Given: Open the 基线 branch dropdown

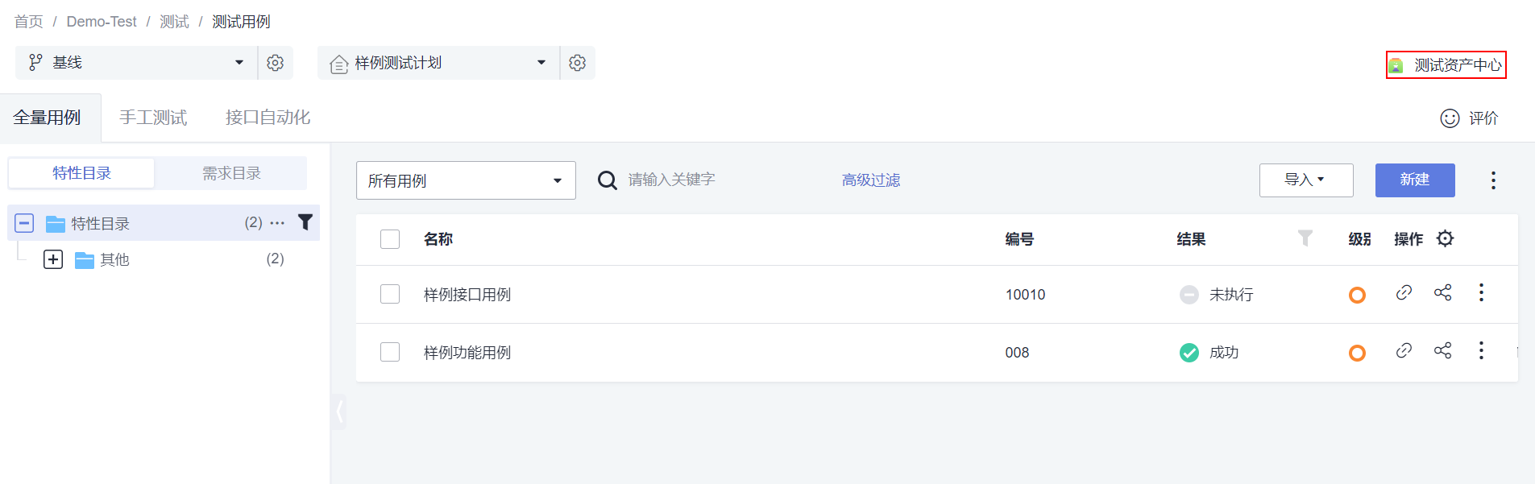Looking at the screenshot, I should 136,63.
